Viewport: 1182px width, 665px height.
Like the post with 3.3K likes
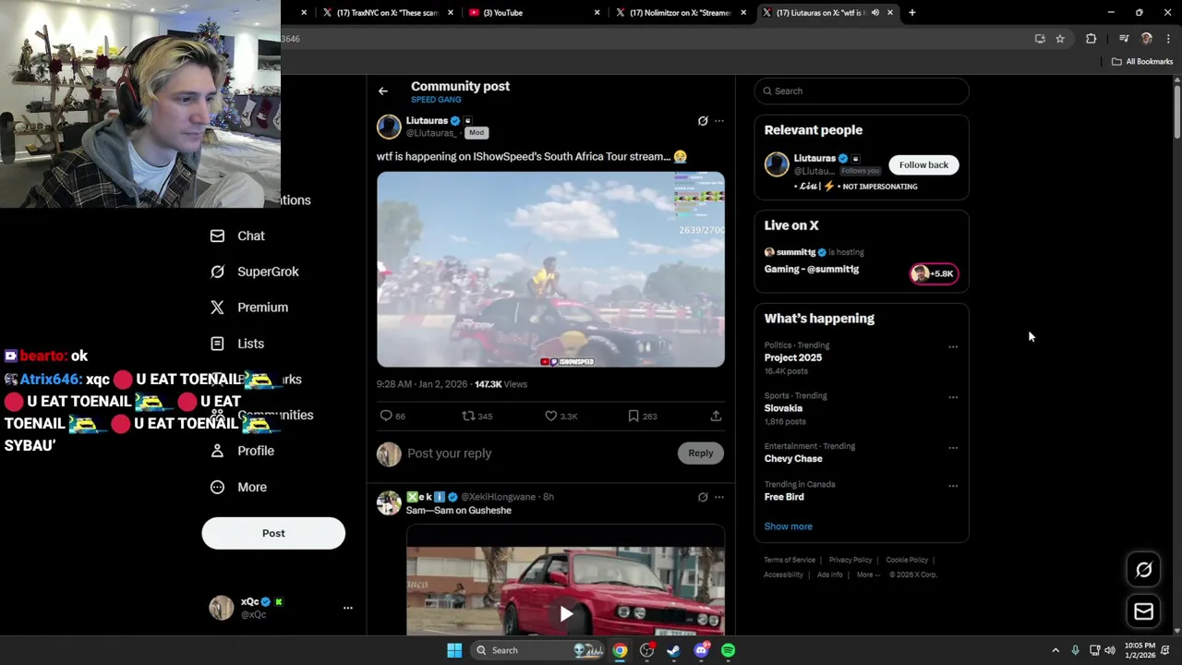coord(551,416)
